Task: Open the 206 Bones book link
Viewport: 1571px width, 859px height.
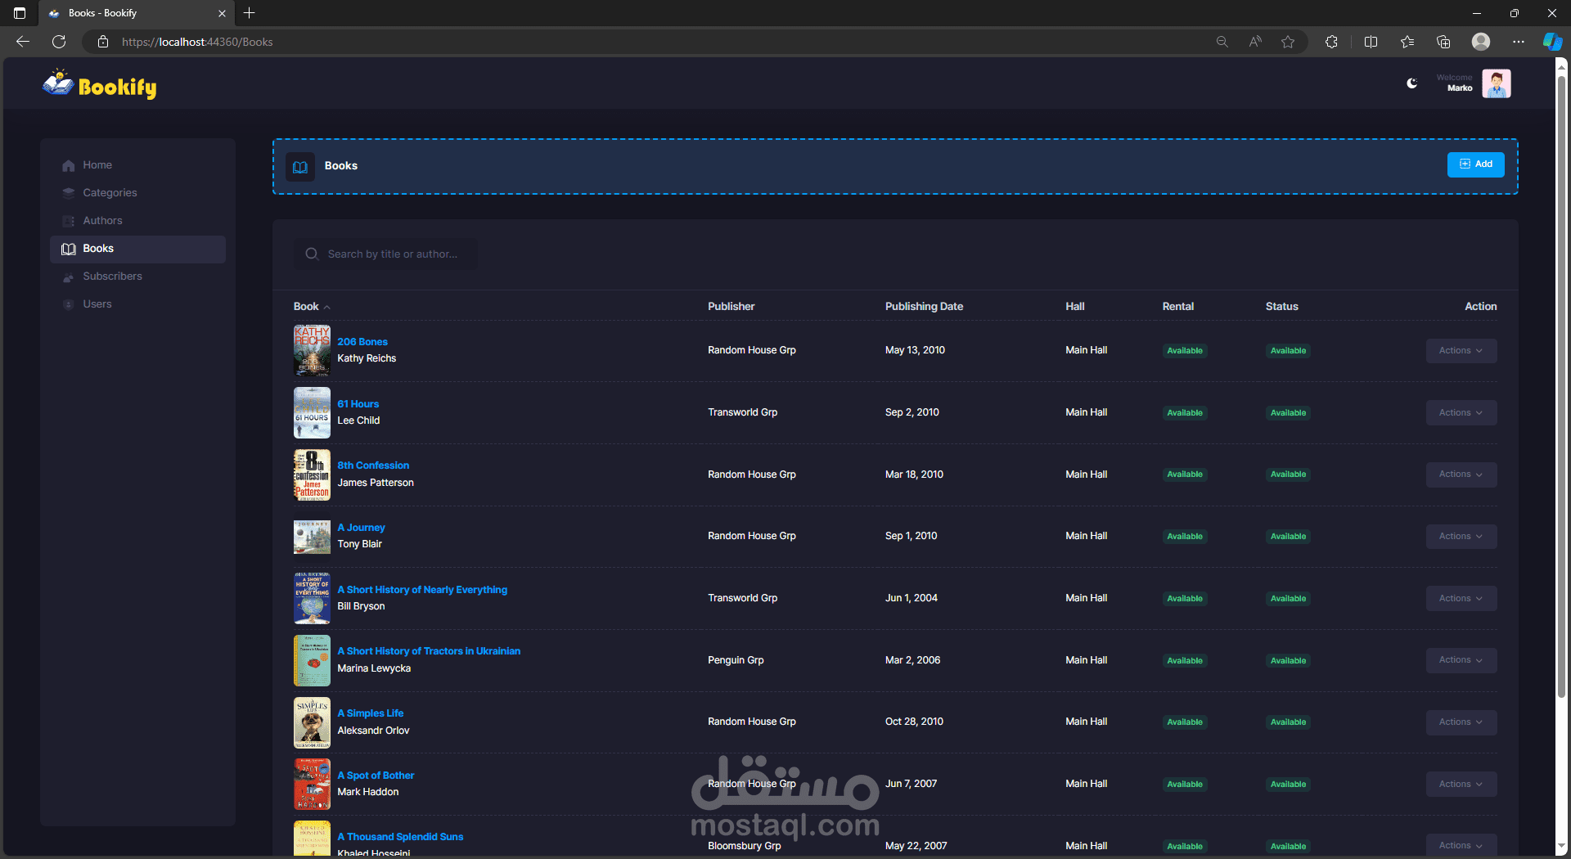Action: [x=362, y=342]
